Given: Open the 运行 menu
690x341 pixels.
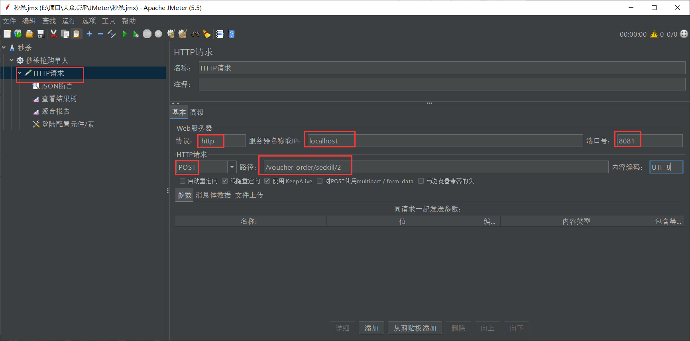Looking at the screenshot, I should [69, 21].
